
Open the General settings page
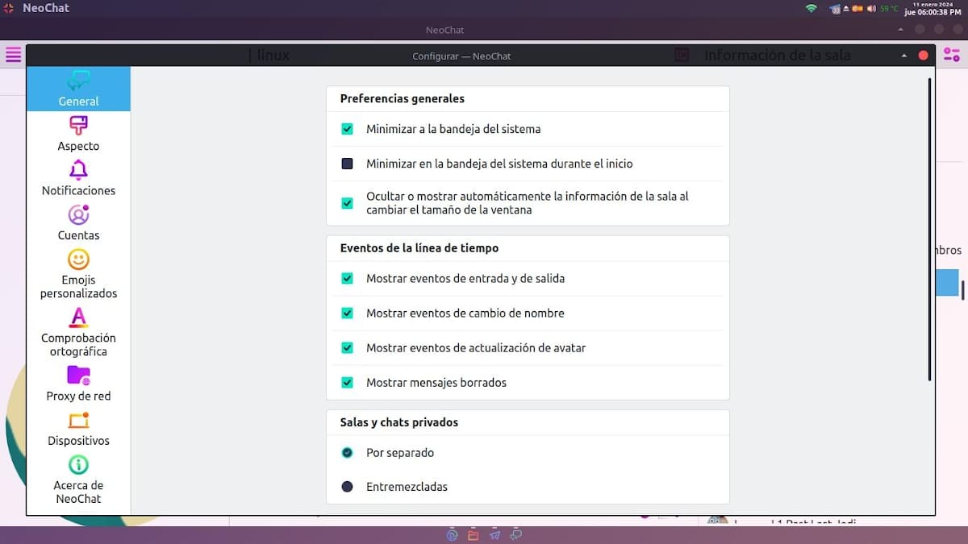click(x=78, y=89)
